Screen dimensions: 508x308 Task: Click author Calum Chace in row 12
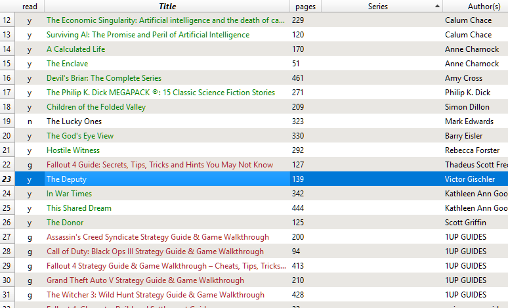point(468,20)
